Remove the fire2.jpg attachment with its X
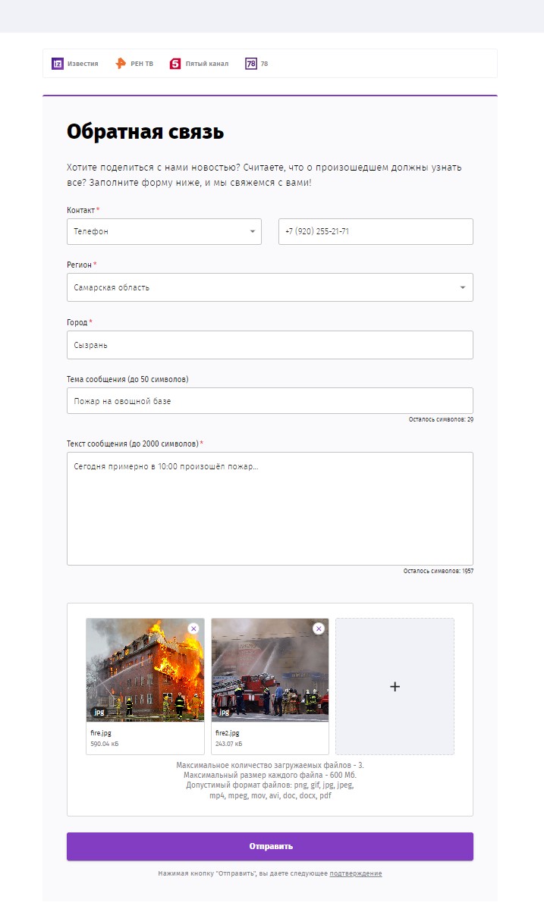This screenshot has height=909, width=544. (x=319, y=628)
